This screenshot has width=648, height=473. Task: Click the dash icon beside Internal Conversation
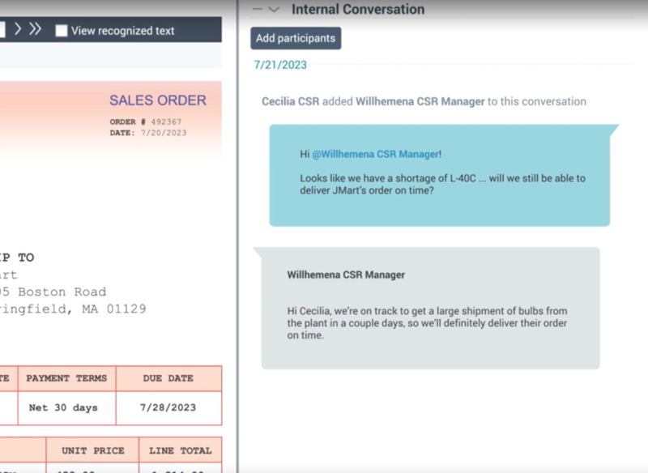coord(258,10)
